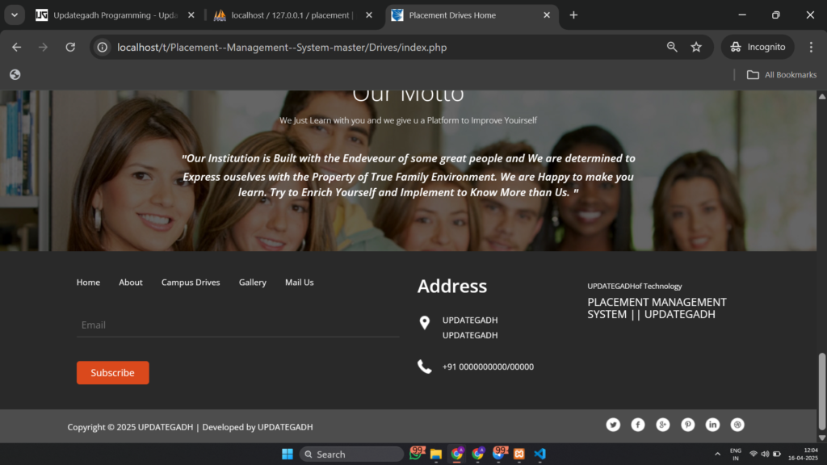
Task: Open the Campus Drives footer link
Action: click(191, 282)
